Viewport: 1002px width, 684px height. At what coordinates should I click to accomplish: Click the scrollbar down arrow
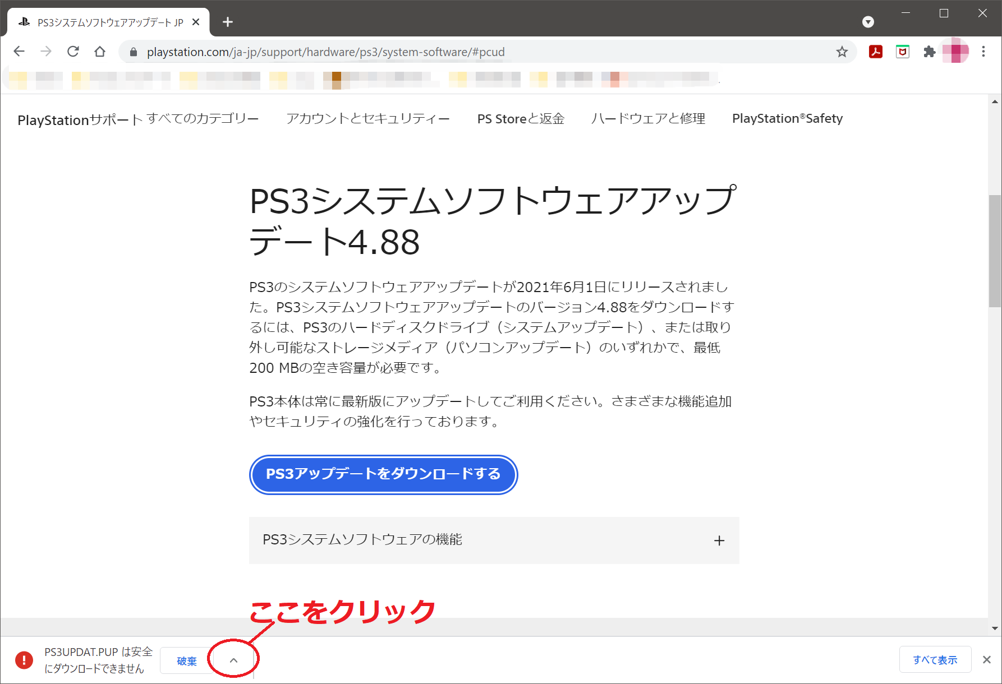click(995, 628)
